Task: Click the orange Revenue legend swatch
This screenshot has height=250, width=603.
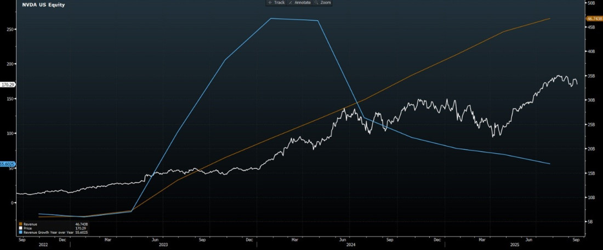Action: (20, 224)
